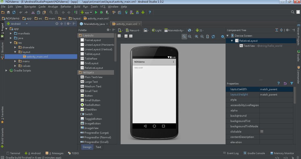Run the app with green play button
Image resolution: width=301 pixels, height=159 pixels.
96,12
